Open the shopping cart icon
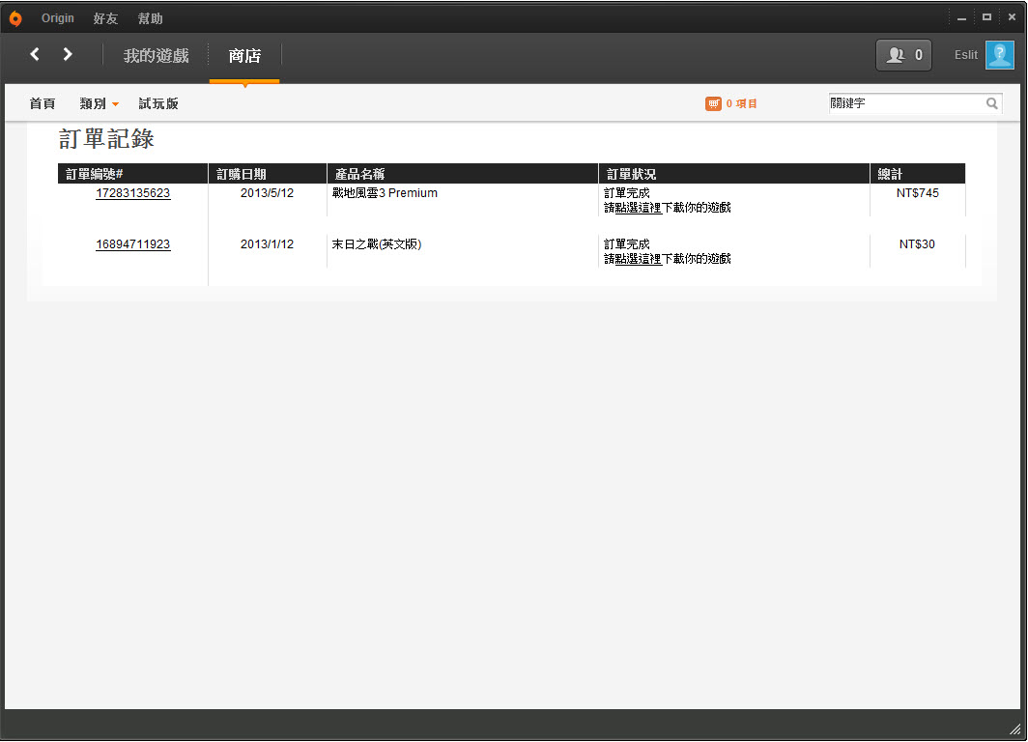The image size is (1028, 742). (713, 103)
